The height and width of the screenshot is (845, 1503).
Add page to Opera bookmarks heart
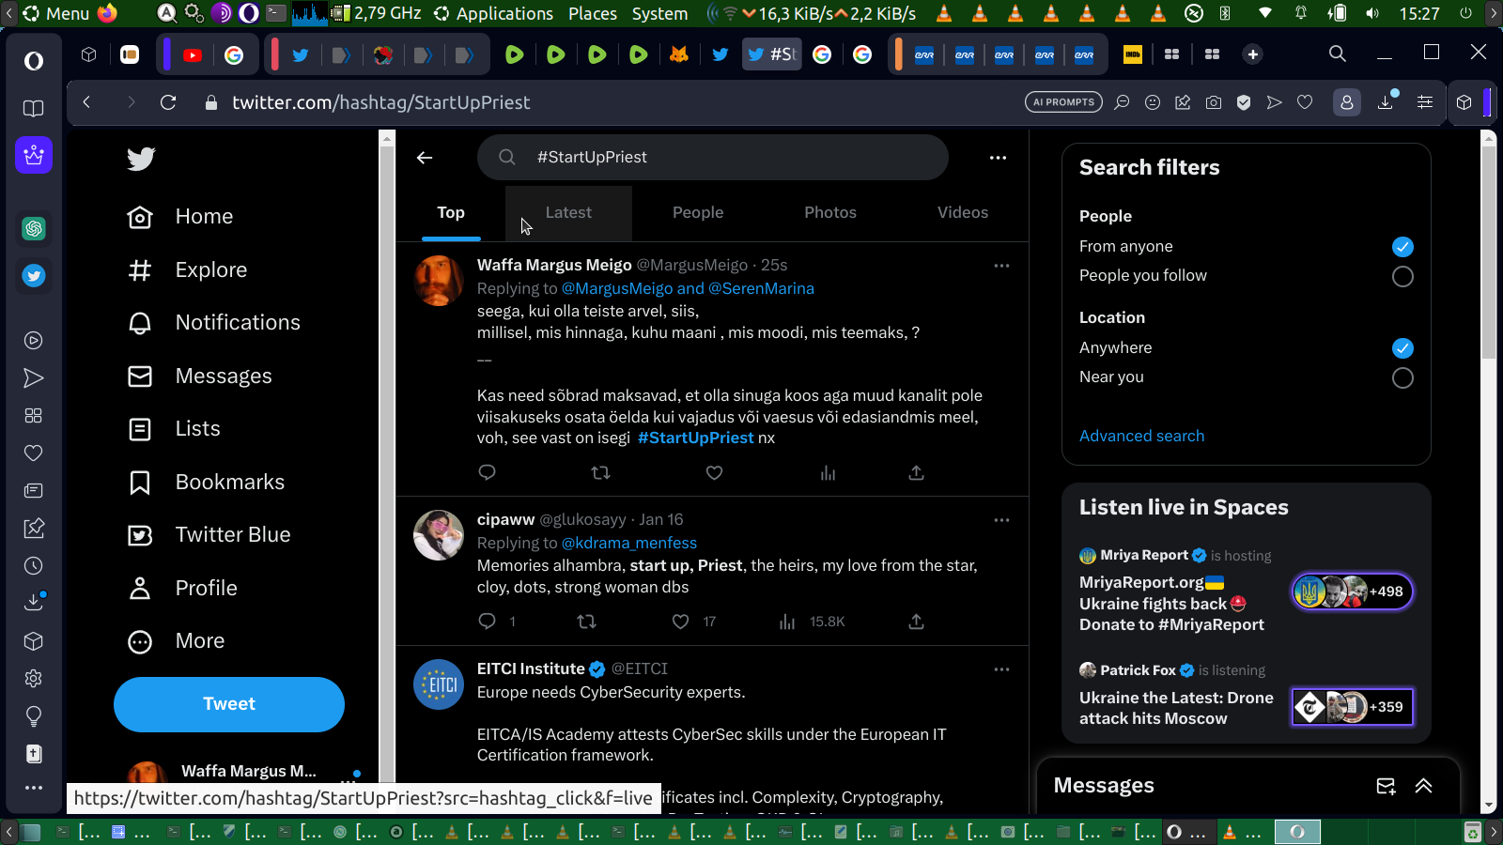tap(1305, 102)
